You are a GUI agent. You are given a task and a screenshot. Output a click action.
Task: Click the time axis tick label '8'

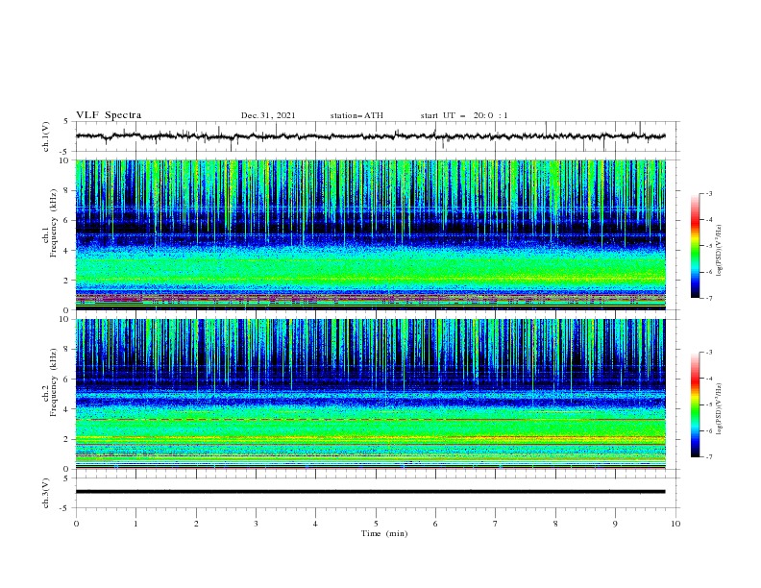pyautogui.click(x=555, y=524)
